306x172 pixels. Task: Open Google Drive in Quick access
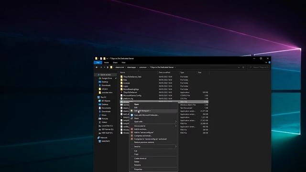(x=107, y=78)
